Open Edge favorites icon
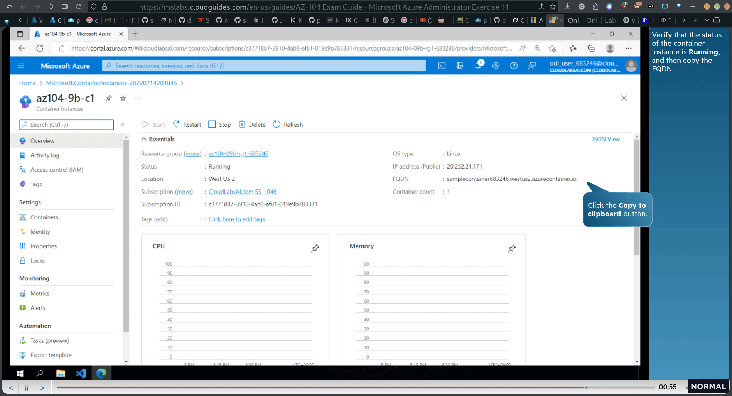The image size is (732, 396). [573, 48]
